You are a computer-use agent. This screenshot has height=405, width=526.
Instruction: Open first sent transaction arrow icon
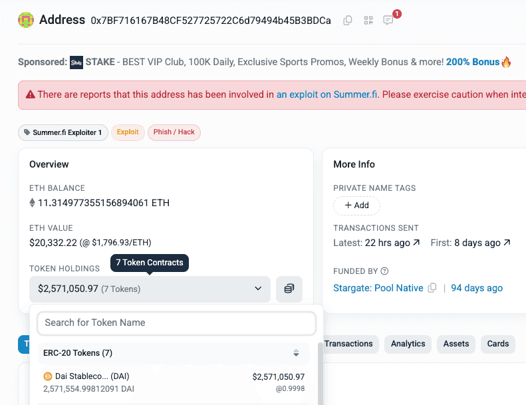(x=507, y=242)
